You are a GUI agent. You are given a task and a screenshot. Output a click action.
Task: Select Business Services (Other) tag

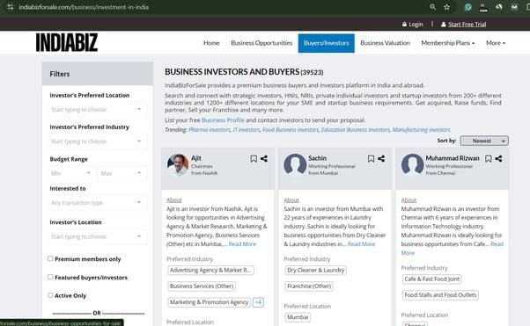click(202, 286)
